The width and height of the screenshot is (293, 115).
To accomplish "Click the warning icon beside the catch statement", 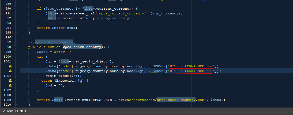I will tap(10, 81).
